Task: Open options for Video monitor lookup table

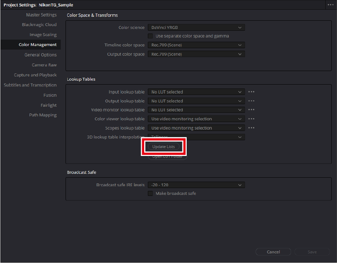Action: pyautogui.click(x=251, y=110)
